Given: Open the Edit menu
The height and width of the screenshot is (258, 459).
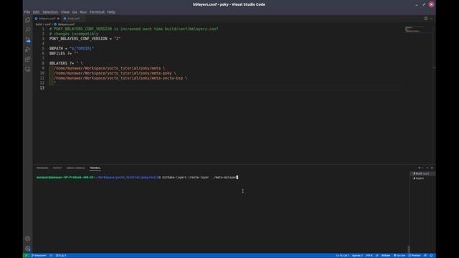Looking at the screenshot, I should (x=36, y=12).
